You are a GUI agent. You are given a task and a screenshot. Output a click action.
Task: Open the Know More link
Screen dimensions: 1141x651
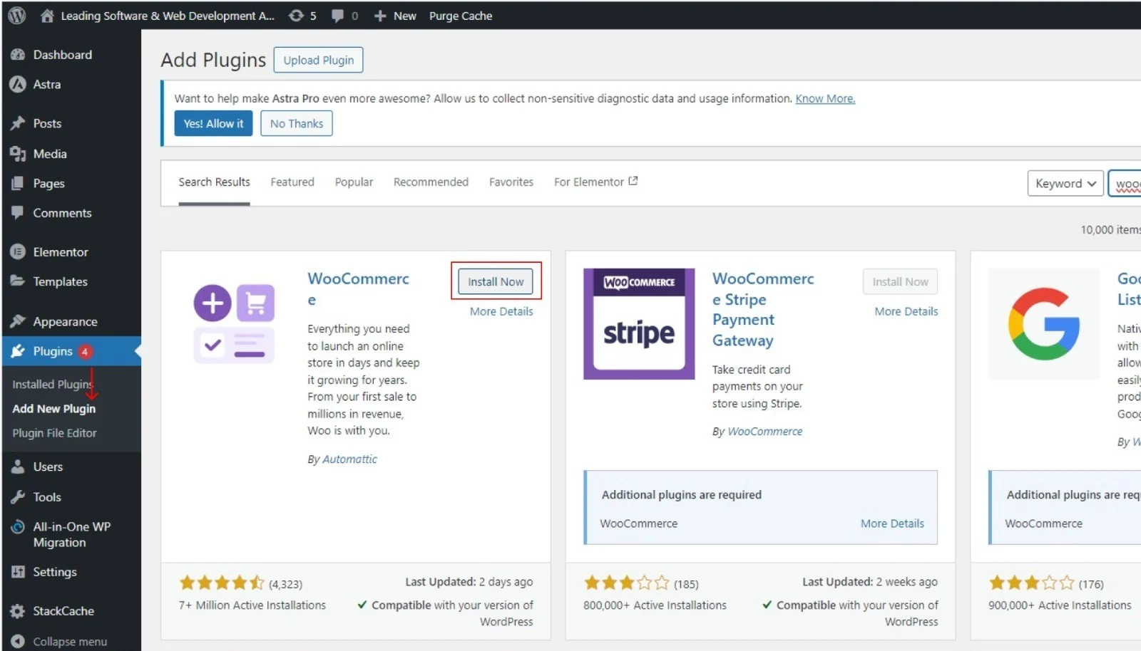pyautogui.click(x=825, y=98)
